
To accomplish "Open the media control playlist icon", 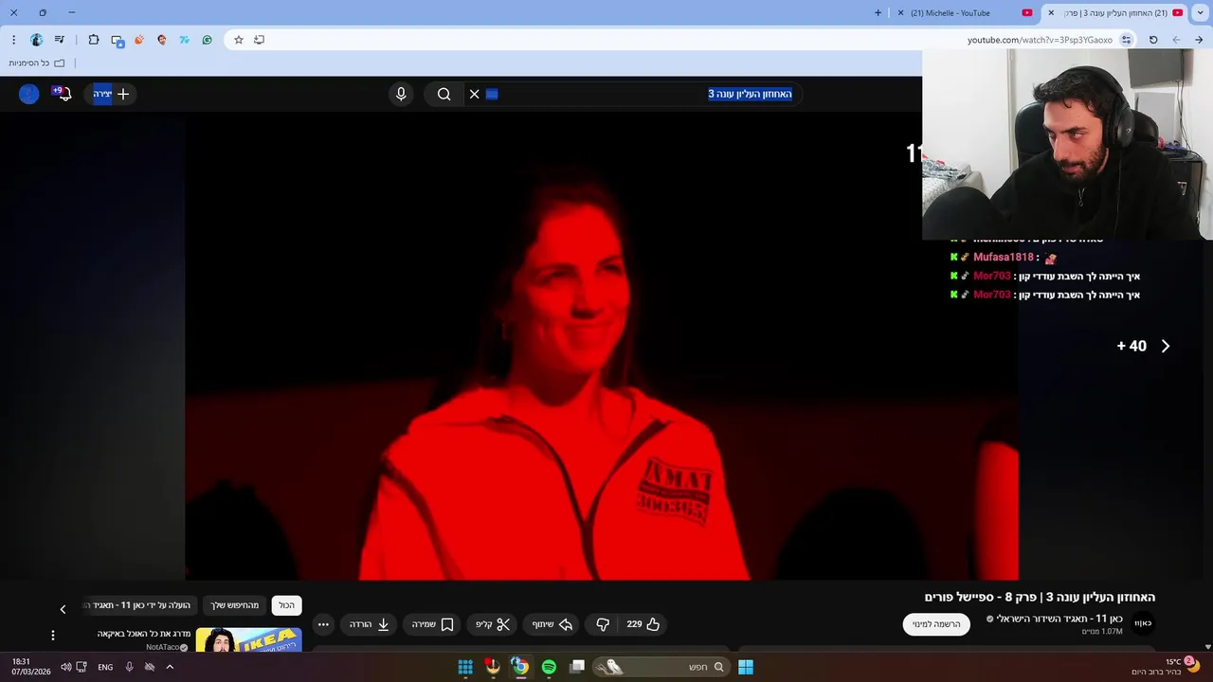I will [x=60, y=40].
